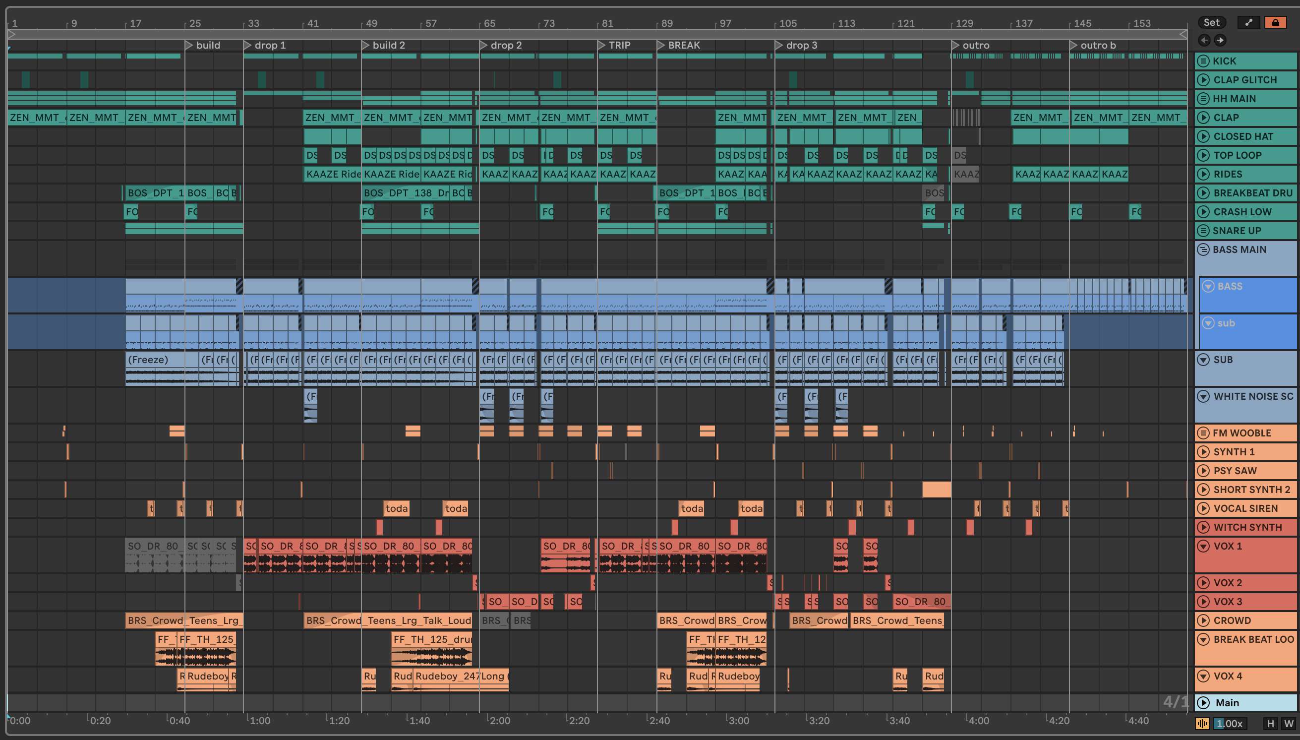Click the WITCH SYNTH track icon
Screen dimensions: 1300x740
[x=1202, y=527]
